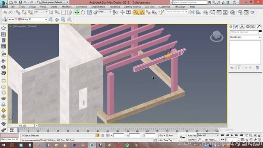263x148 pixels.
Task: Toggle the Percent Snap button
Action: coord(148,12)
